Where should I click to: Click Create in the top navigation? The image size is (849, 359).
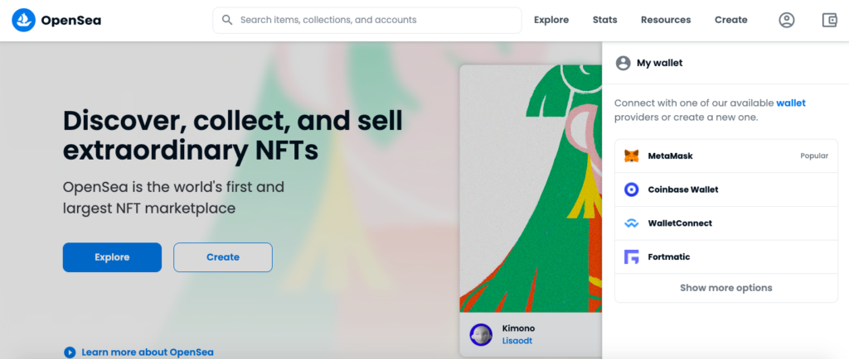coord(730,20)
